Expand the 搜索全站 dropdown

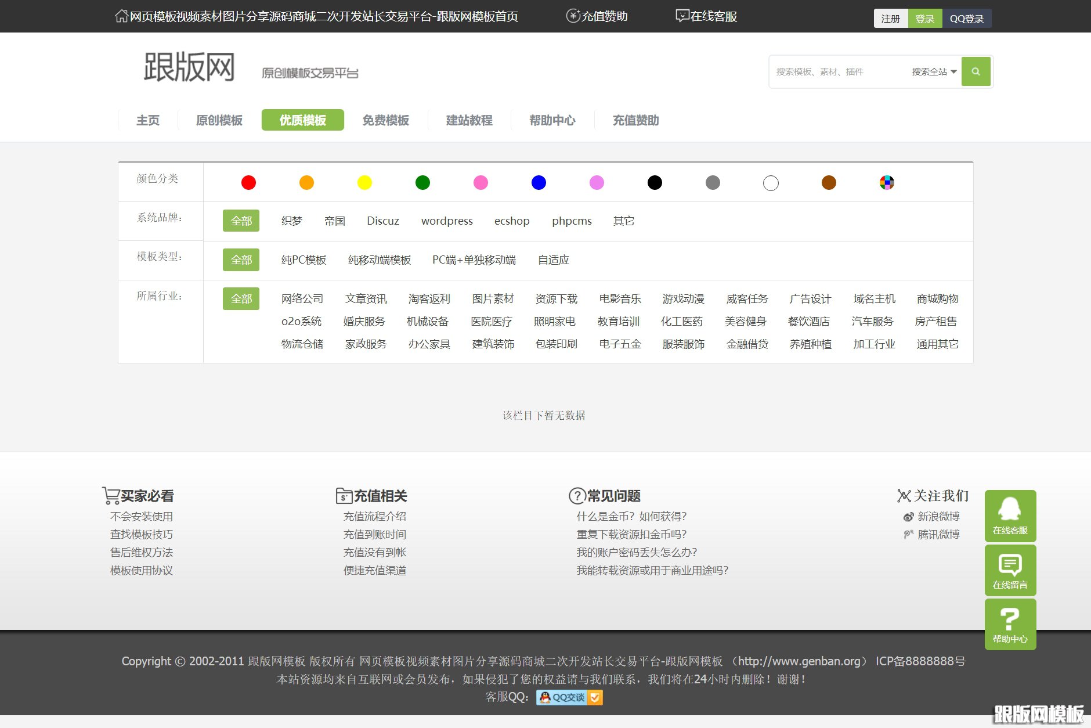point(931,71)
